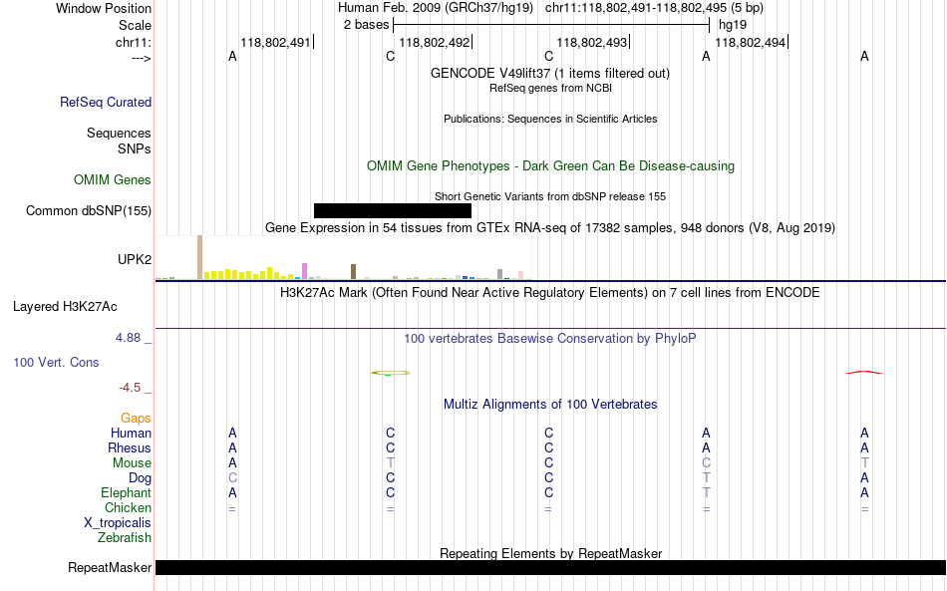Click the black Common dbSNP variant block
The width and height of the screenshot is (947, 591).
pyautogui.click(x=393, y=210)
